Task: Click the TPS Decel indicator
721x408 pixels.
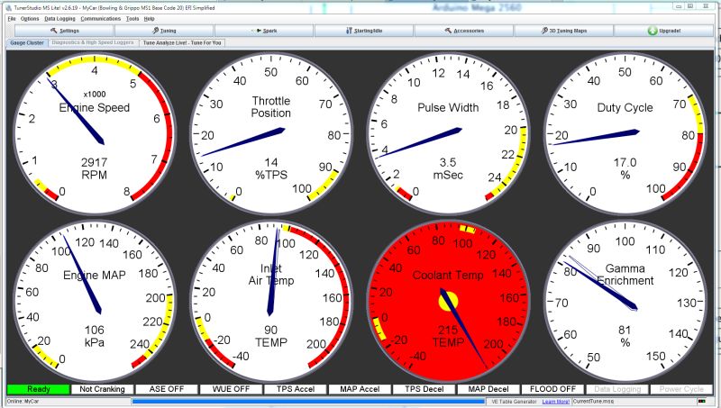Action: (x=424, y=389)
